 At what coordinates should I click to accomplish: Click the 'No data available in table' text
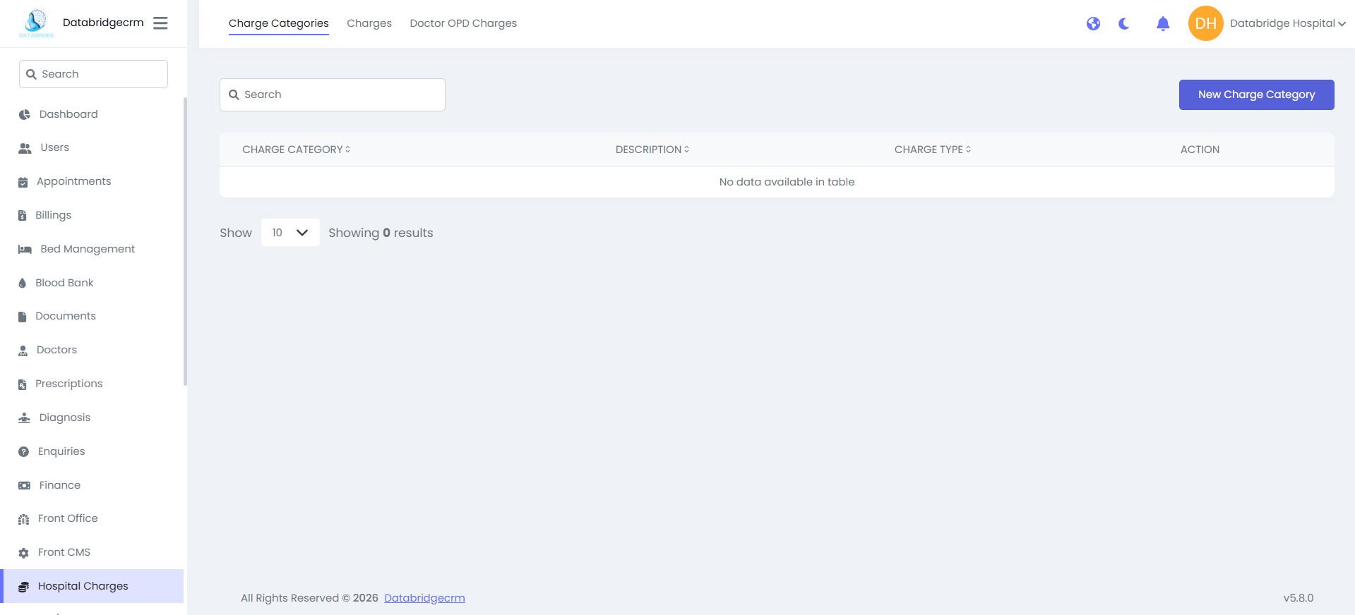787,182
